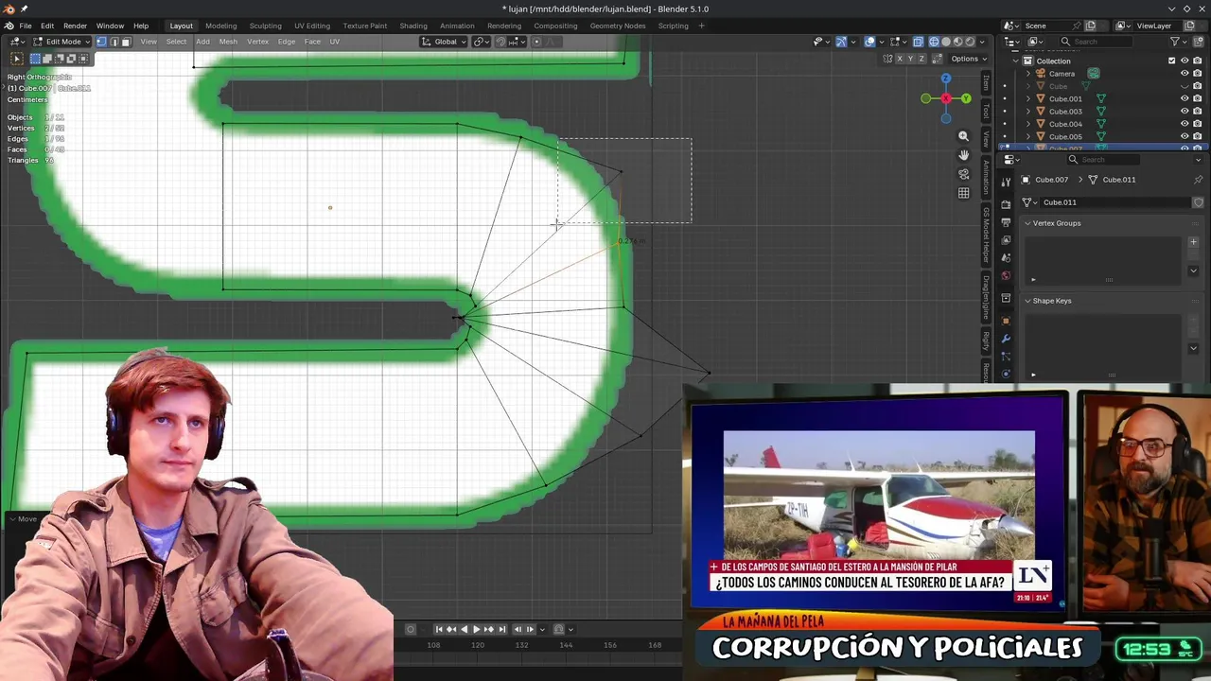Open the Global transform orientation dropdown
Image resolution: width=1211 pixels, height=681 pixels.
pos(444,42)
